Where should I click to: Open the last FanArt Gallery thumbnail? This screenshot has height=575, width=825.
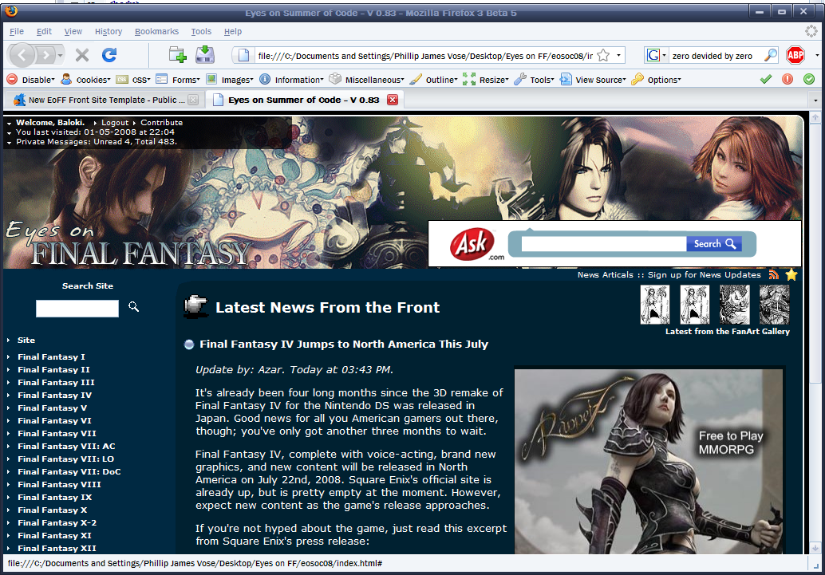click(x=775, y=305)
